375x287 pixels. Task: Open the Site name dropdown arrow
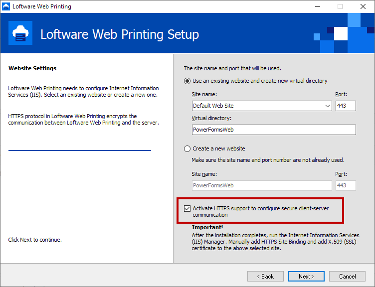click(x=328, y=106)
